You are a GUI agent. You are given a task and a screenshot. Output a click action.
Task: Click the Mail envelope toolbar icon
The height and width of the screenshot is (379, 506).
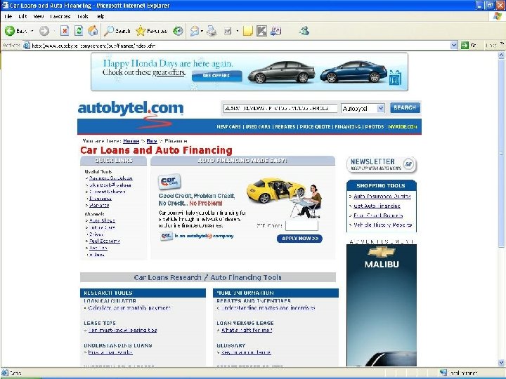tap(195, 31)
